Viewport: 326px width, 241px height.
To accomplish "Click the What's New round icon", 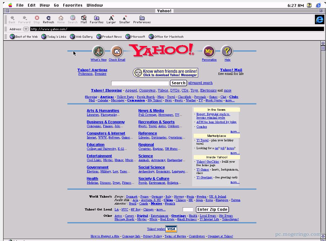I will (x=98, y=51).
